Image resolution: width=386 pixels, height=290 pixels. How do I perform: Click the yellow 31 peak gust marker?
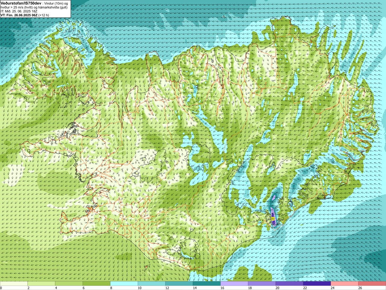coord(273,218)
